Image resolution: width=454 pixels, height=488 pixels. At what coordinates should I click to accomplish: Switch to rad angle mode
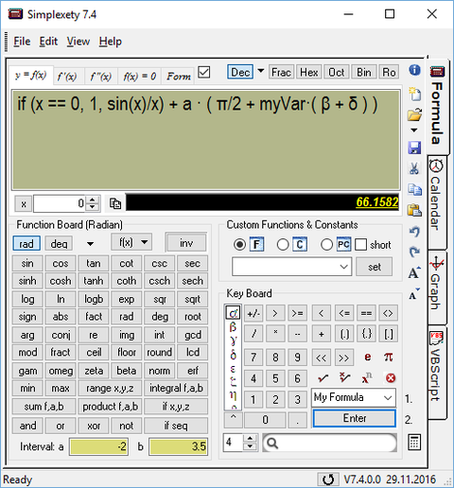(x=26, y=244)
